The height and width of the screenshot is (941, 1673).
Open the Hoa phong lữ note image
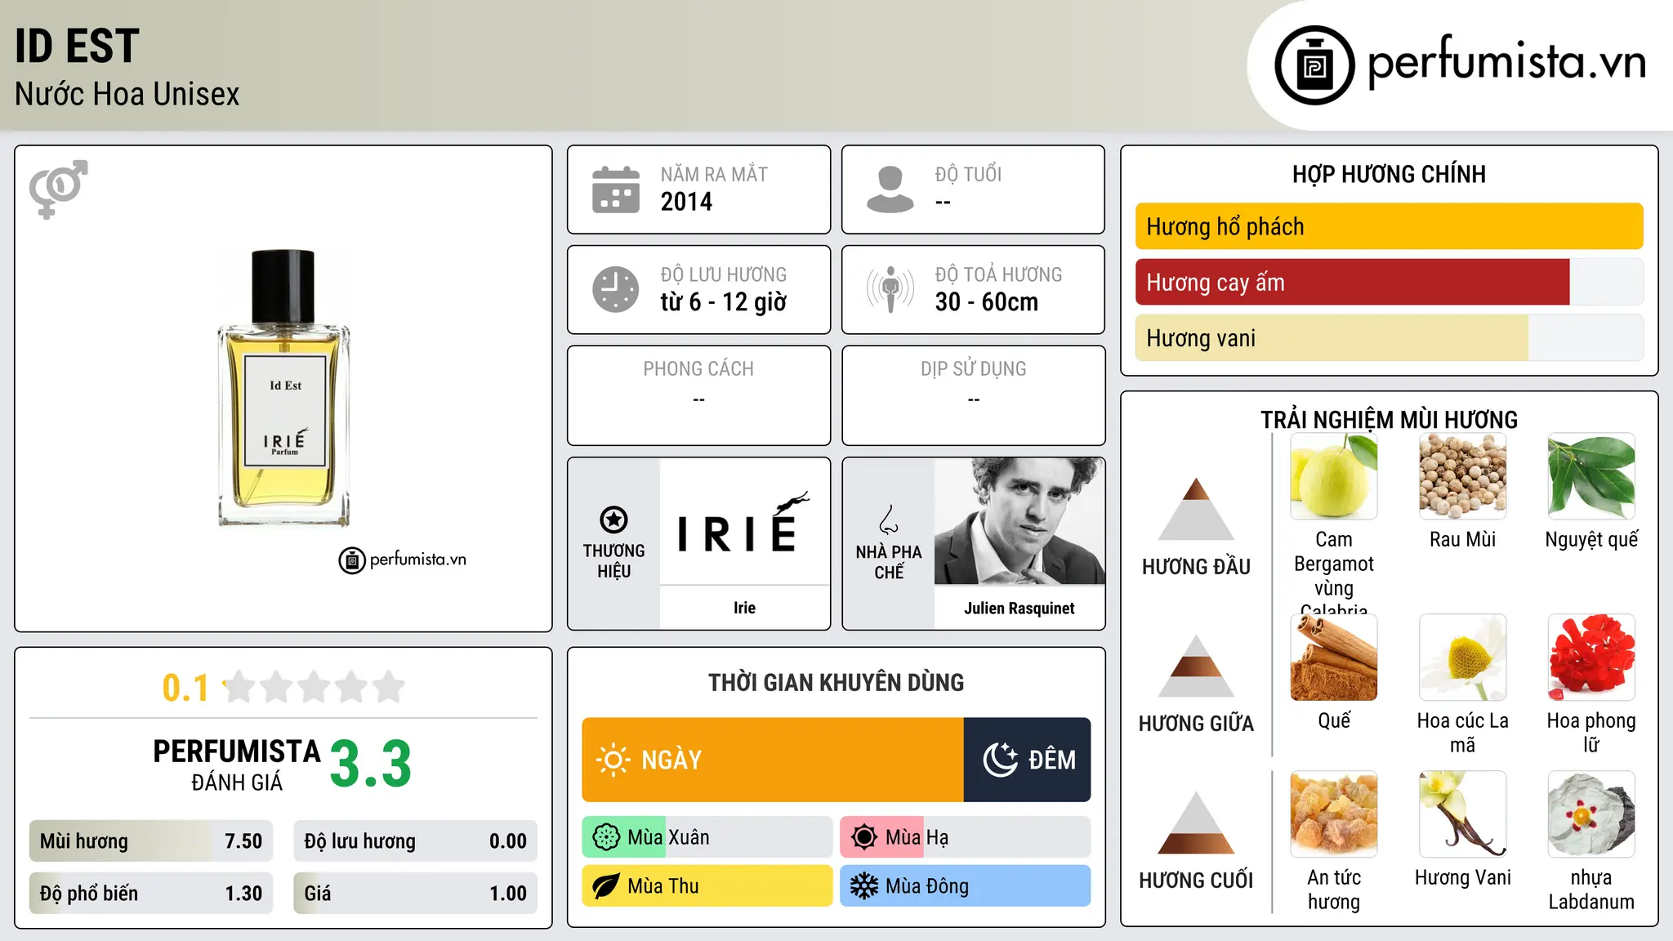click(1591, 658)
